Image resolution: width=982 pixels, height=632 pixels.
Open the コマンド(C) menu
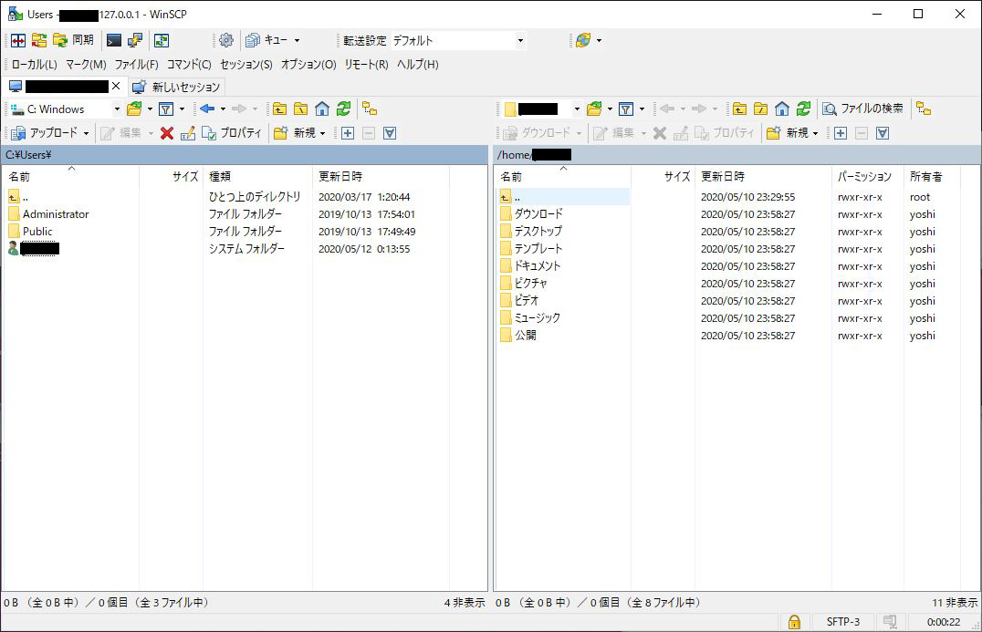point(187,64)
